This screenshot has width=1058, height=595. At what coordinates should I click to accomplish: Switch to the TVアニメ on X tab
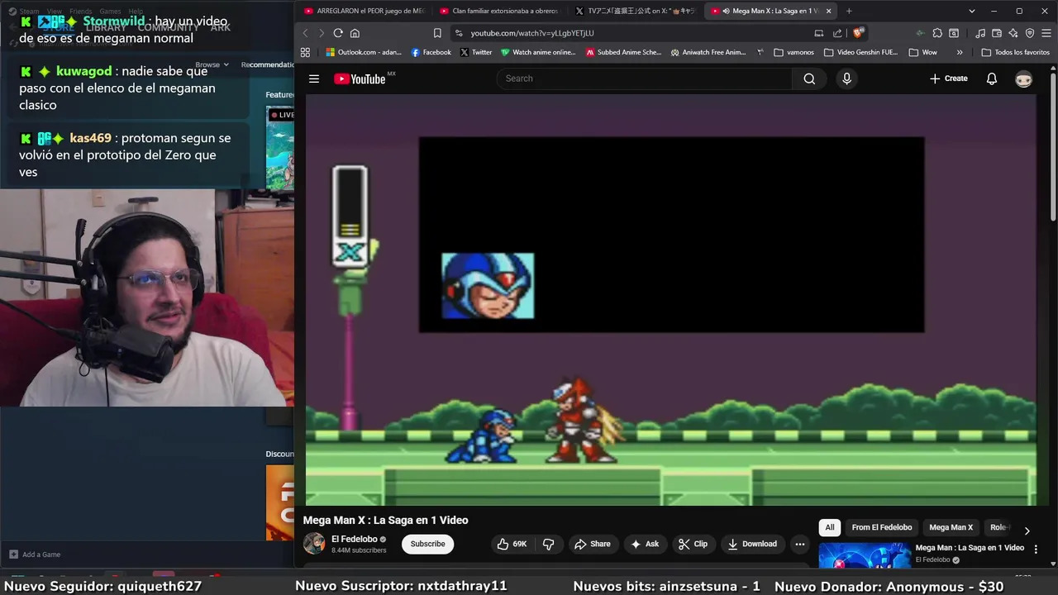click(x=635, y=11)
